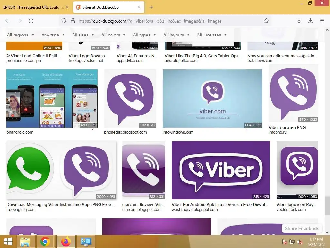Visit the freepngimg.com source link
The image size is (330, 248).
point(21,210)
